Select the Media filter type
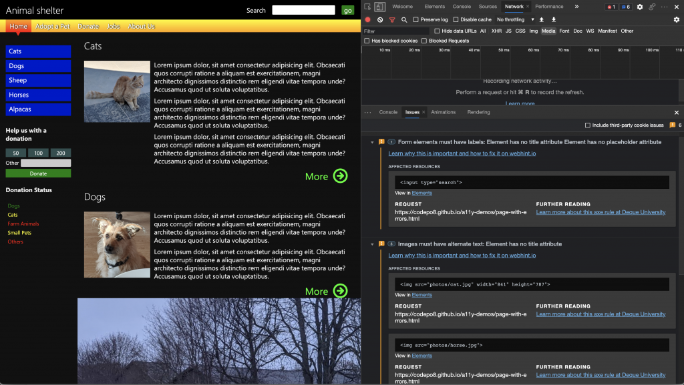This screenshot has height=385, width=684. [548, 31]
